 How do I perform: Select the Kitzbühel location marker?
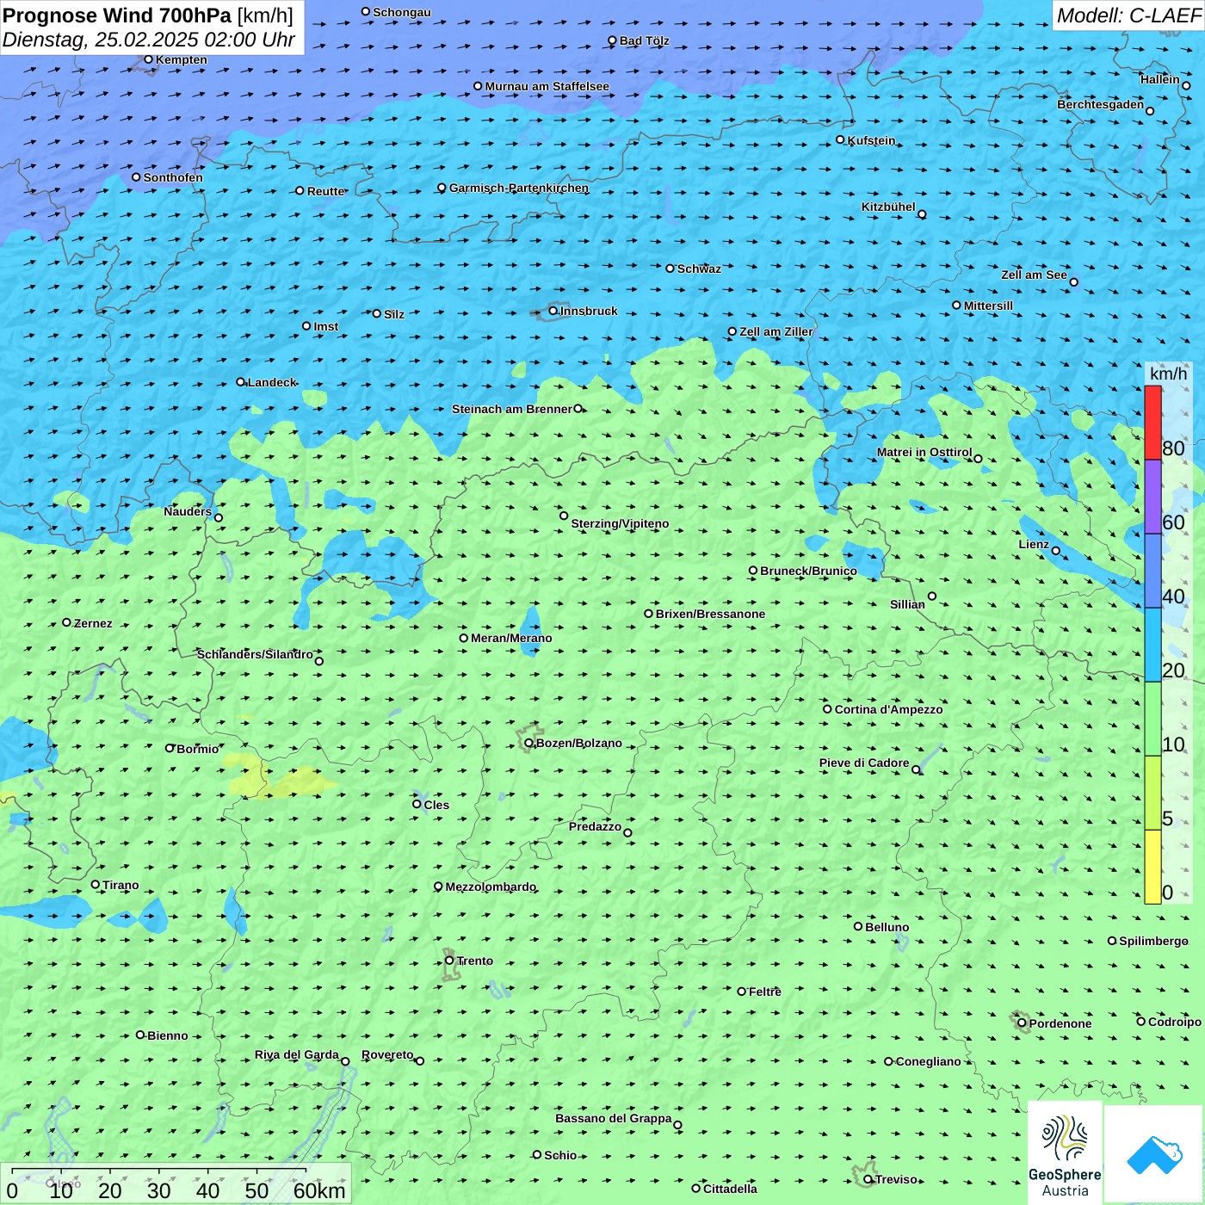[x=922, y=214]
